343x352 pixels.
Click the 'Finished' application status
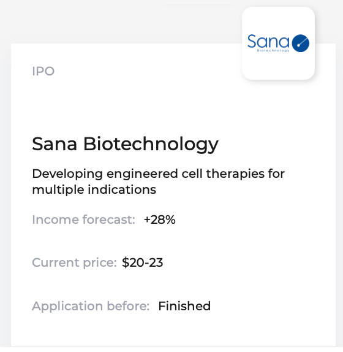(x=184, y=306)
